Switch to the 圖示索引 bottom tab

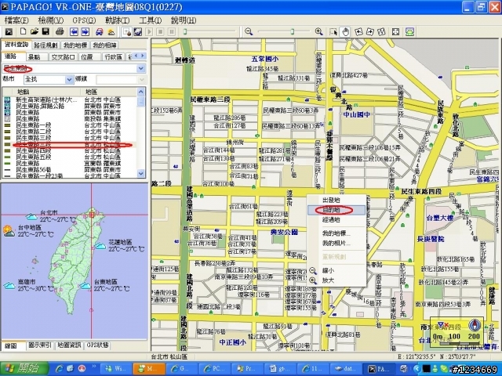click(40, 345)
